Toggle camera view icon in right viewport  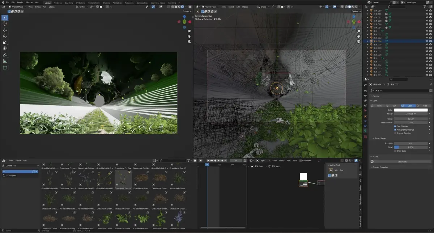pyautogui.click(x=358, y=41)
